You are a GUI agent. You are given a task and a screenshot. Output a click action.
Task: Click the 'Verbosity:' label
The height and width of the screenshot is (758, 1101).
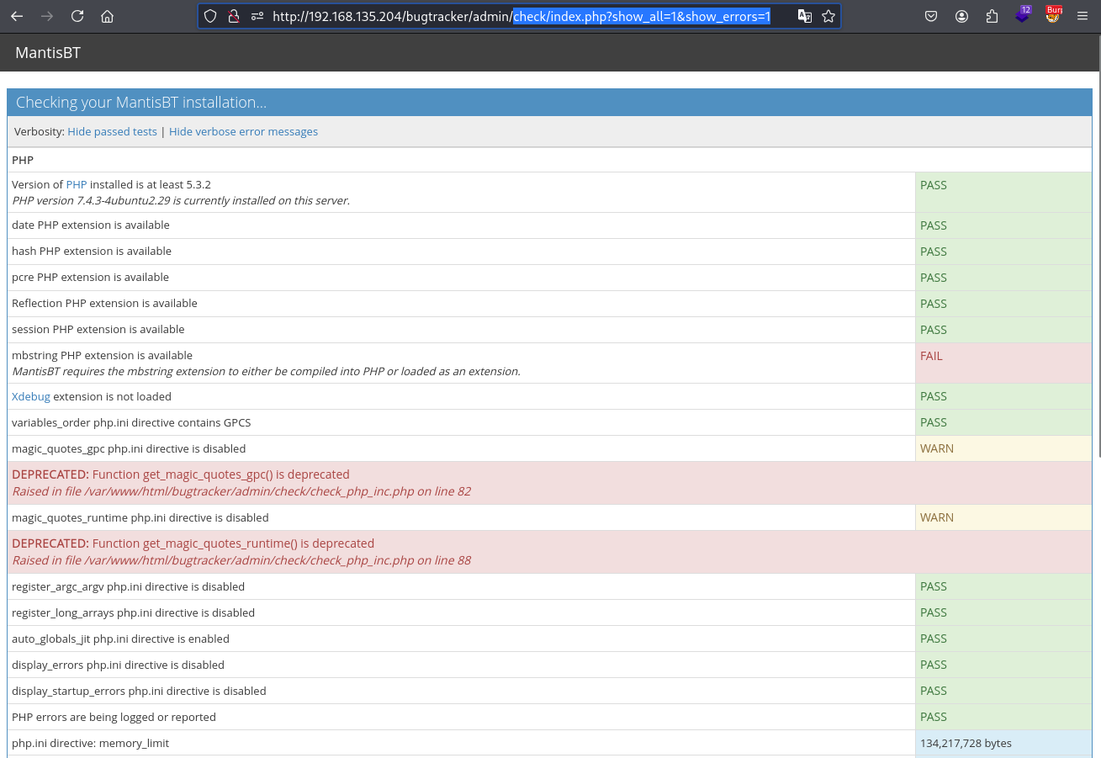coord(40,131)
